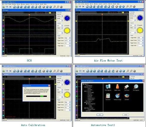
Task: Open the Display menu in the 8CH window
Action: [14, 4]
